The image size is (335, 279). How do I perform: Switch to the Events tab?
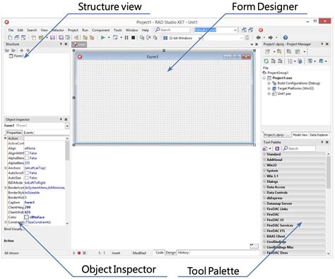(28, 133)
